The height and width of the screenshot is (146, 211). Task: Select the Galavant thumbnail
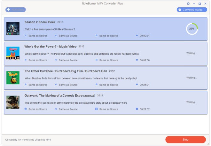point(13,102)
